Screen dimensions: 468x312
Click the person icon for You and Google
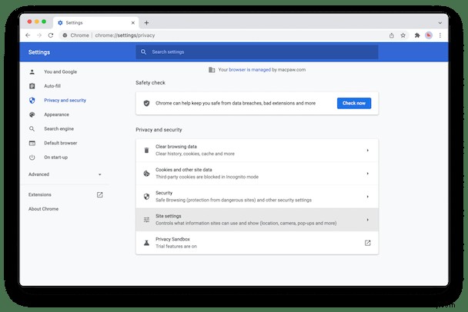tap(32, 71)
